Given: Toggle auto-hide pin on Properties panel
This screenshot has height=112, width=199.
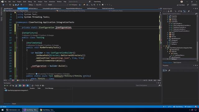Looking at the screenshot, I should (196, 66).
